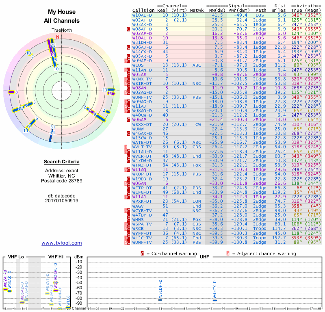Click the W02AF-D bar in VHF Lo chart

5,290
